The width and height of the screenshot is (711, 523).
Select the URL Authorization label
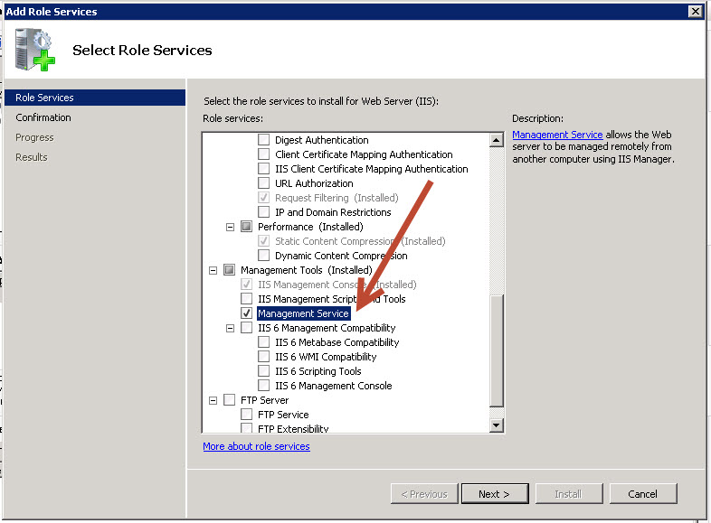[314, 183]
